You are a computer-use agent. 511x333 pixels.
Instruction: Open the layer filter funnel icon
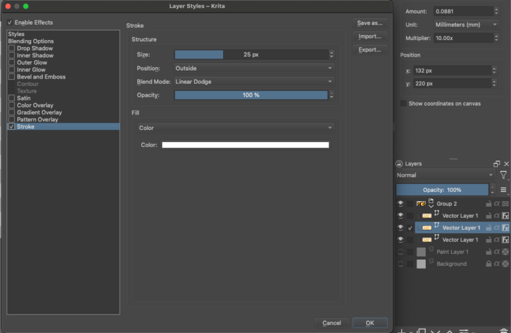tap(504, 175)
